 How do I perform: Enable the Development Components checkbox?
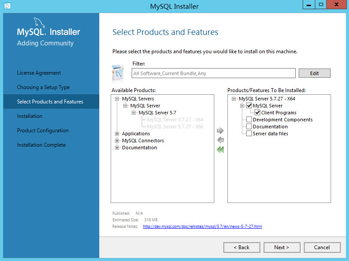coord(249,120)
